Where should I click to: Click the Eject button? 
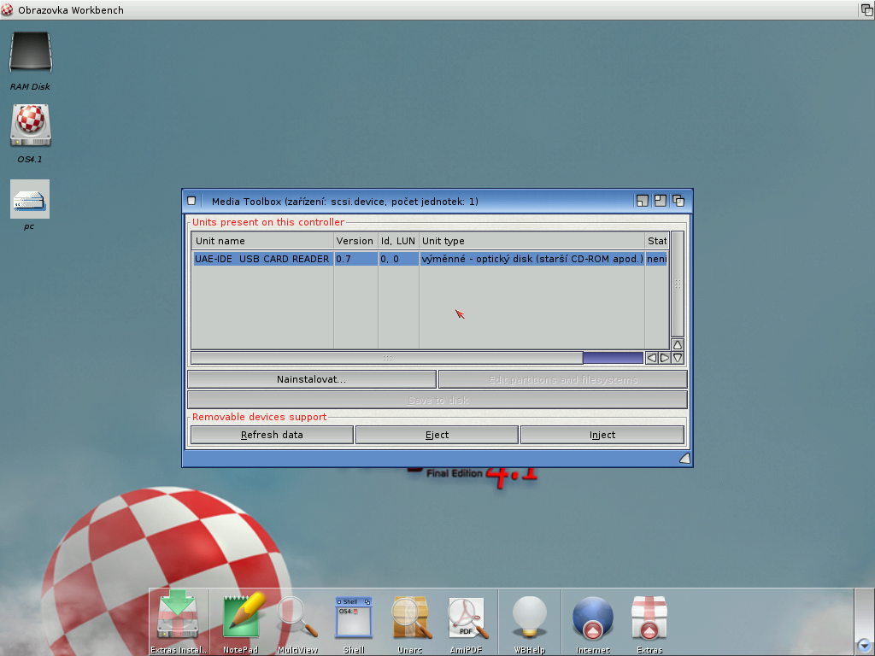pyautogui.click(x=437, y=435)
